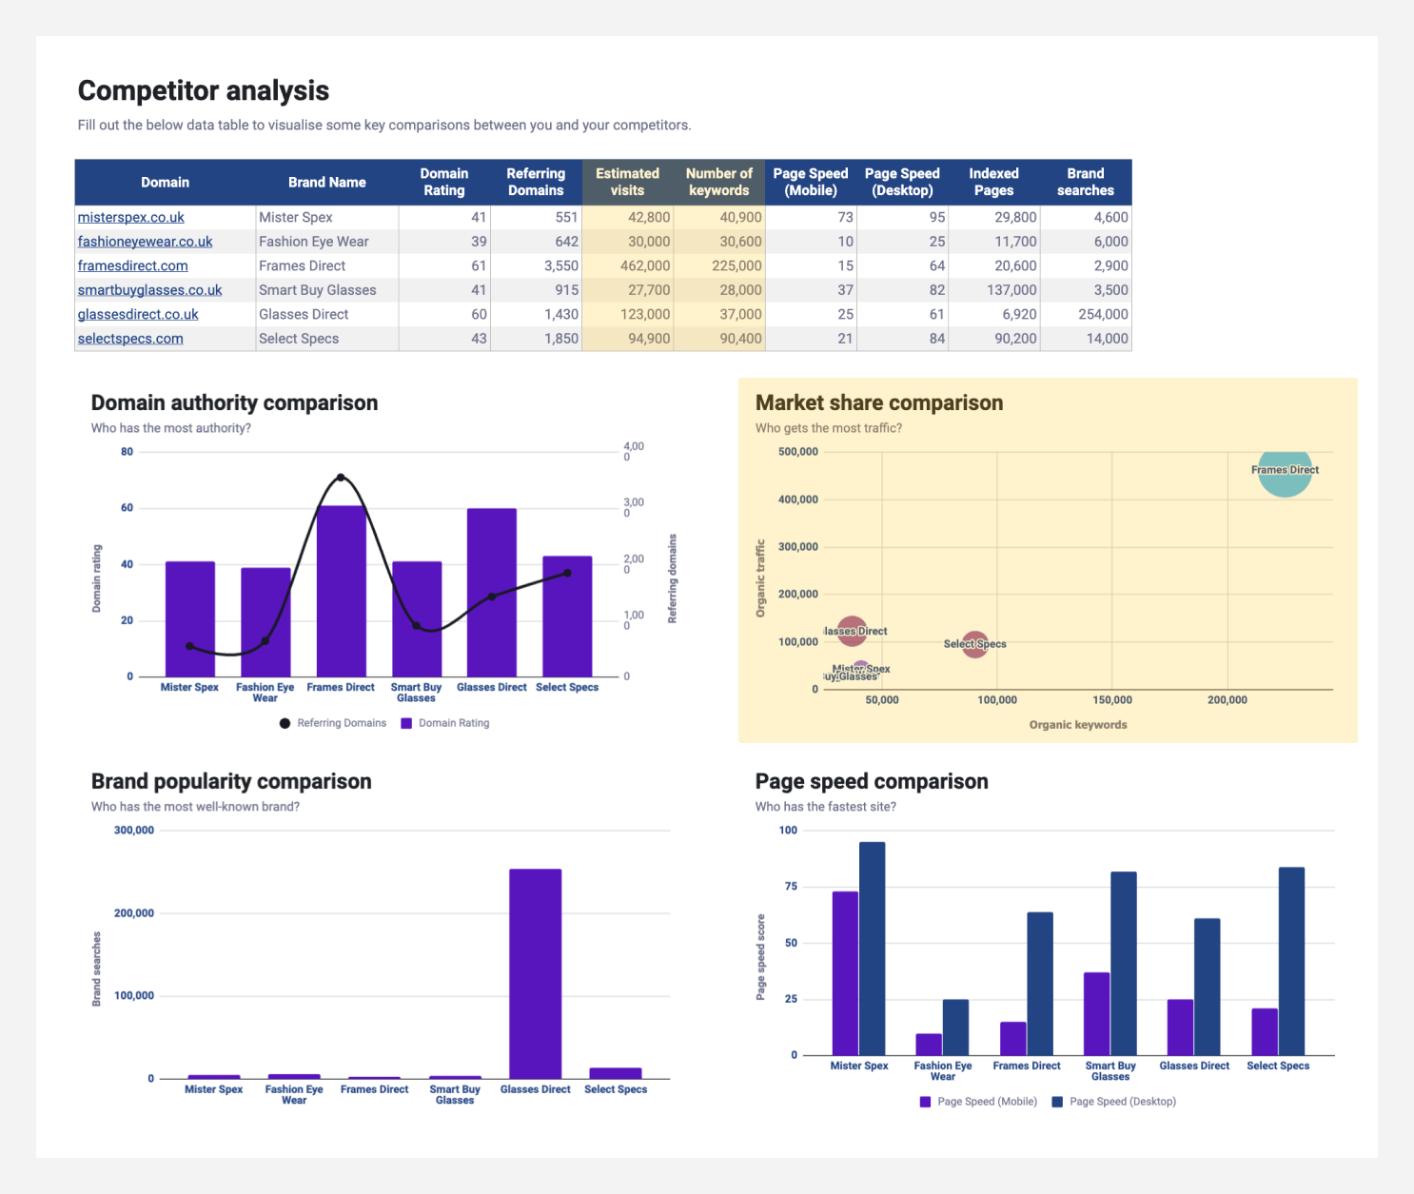Open the selectspecs.com domain link

[x=130, y=339]
